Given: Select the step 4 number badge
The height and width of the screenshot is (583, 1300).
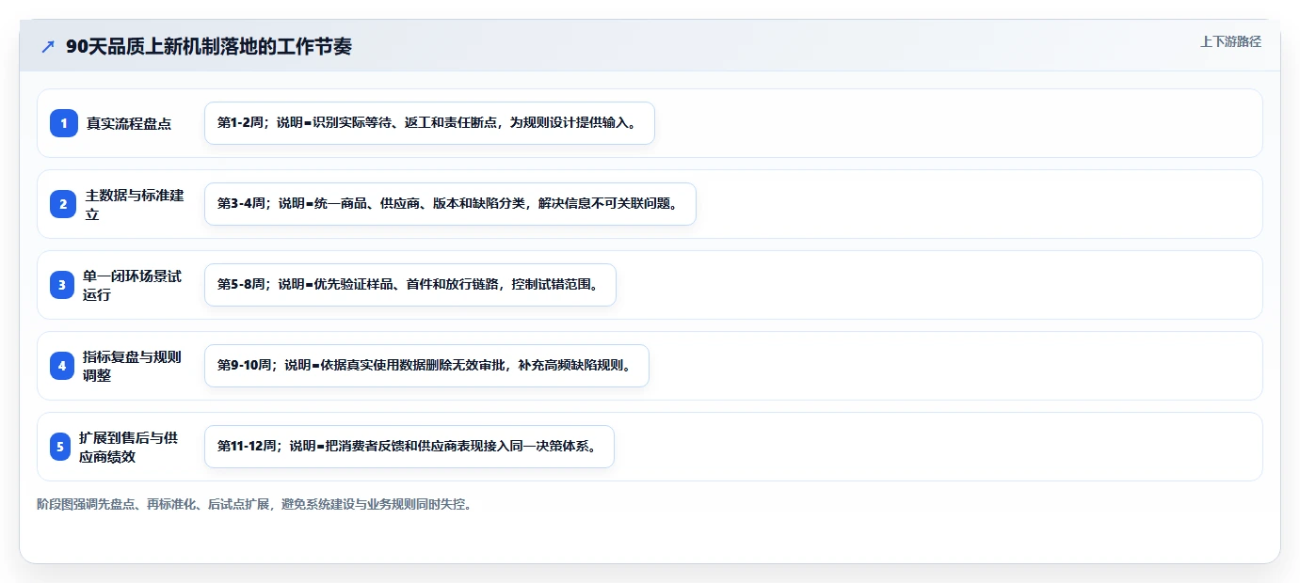Looking at the screenshot, I should tap(62, 366).
